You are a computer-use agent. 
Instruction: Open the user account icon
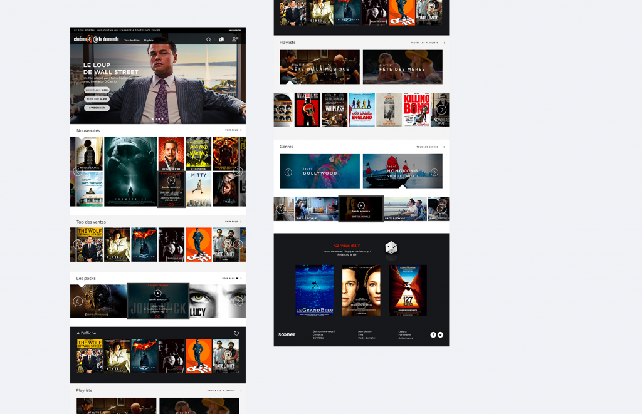click(x=235, y=40)
